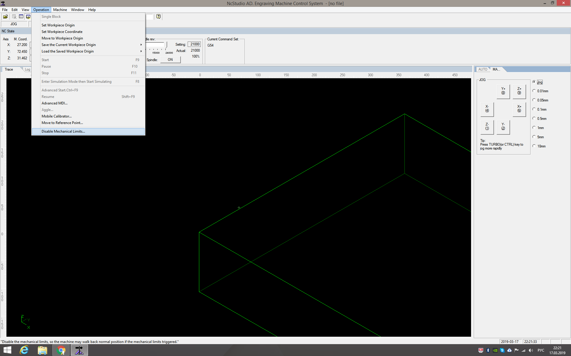571x356 pixels.
Task: Click the Y+ (8) jog button
Action: [x=503, y=91]
